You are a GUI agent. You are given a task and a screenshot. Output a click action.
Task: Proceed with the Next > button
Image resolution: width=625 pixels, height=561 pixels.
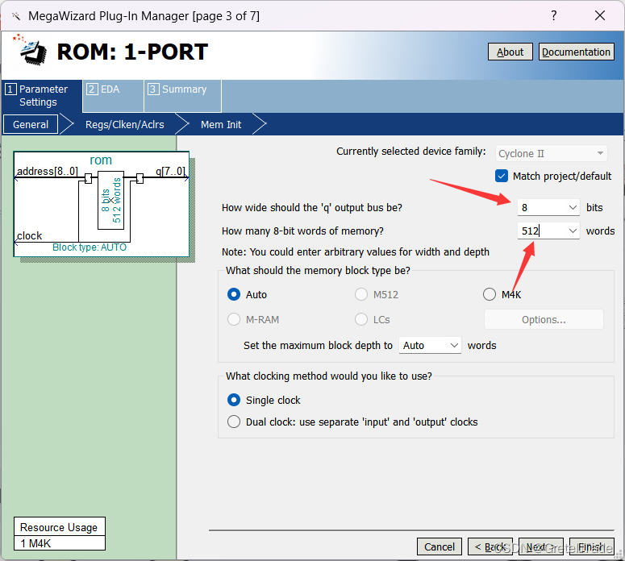(x=541, y=546)
